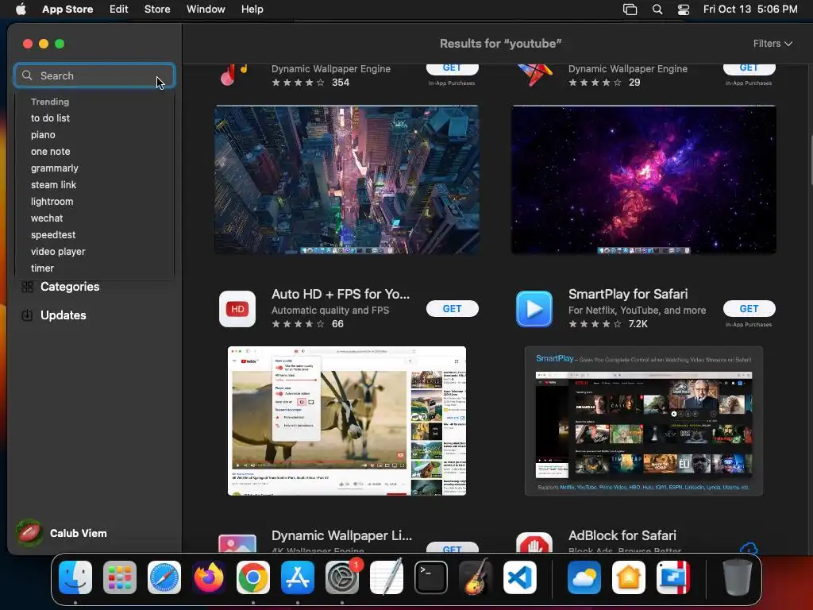The width and height of the screenshot is (813, 610).
Task: Select trending search 'piano'
Action: pyautogui.click(x=43, y=135)
